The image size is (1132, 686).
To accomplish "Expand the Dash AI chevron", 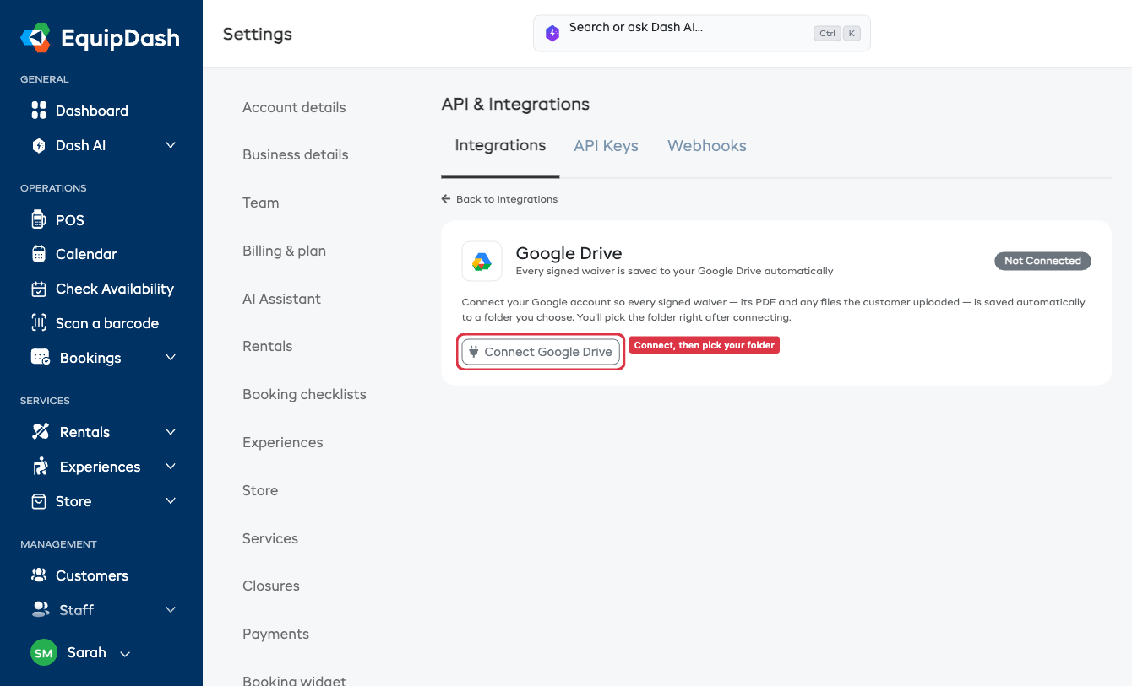I will pos(171,145).
